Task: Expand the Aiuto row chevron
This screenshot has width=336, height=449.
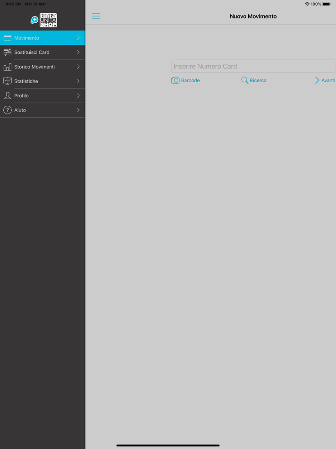Action: point(78,110)
